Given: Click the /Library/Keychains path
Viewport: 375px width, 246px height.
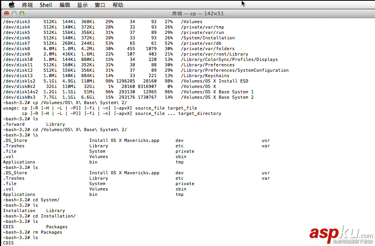Looking at the screenshot, I should tap(205, 76).
